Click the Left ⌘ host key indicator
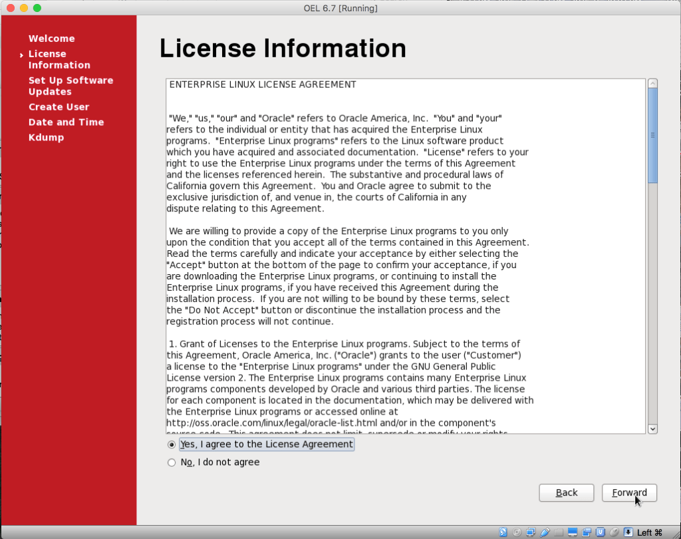Image resolution: width=681 pixels, height=539 pixels. (649, 532)
